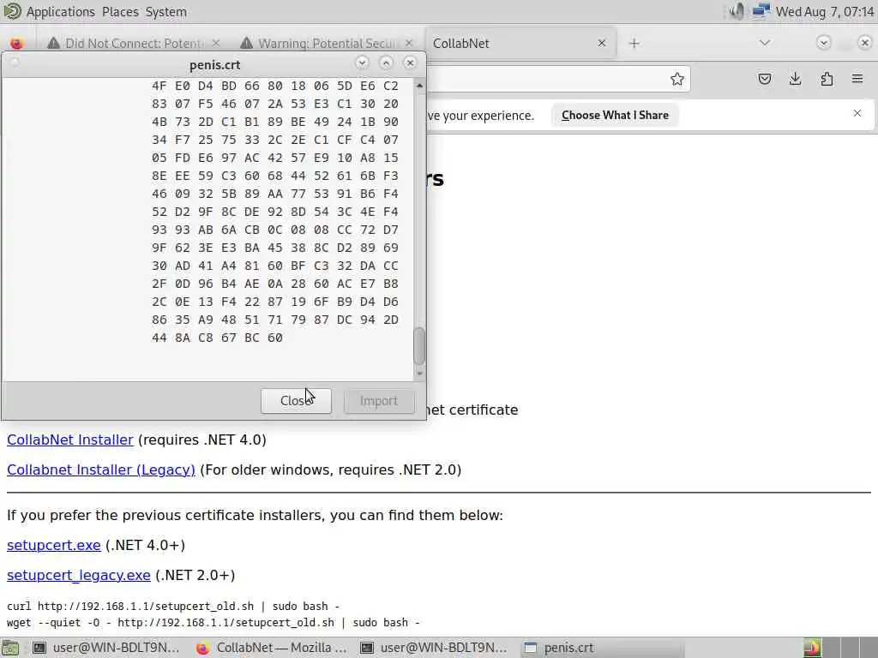878x658 pixels.
Task: Expand the list all tabs chevron
Action: pos(764,43)
